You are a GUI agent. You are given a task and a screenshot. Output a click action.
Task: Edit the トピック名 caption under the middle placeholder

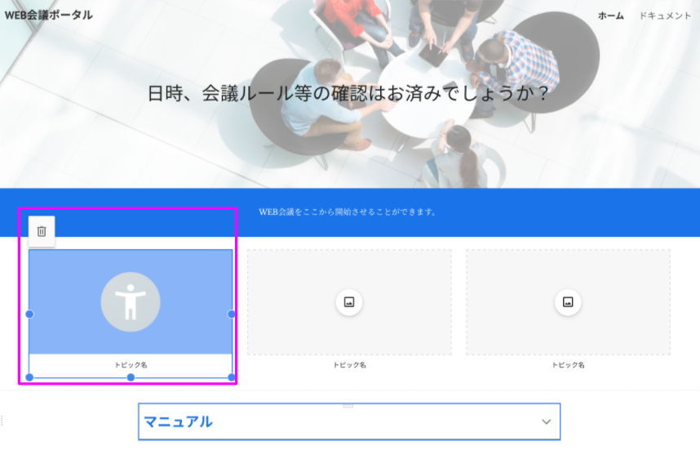[349, 365]
